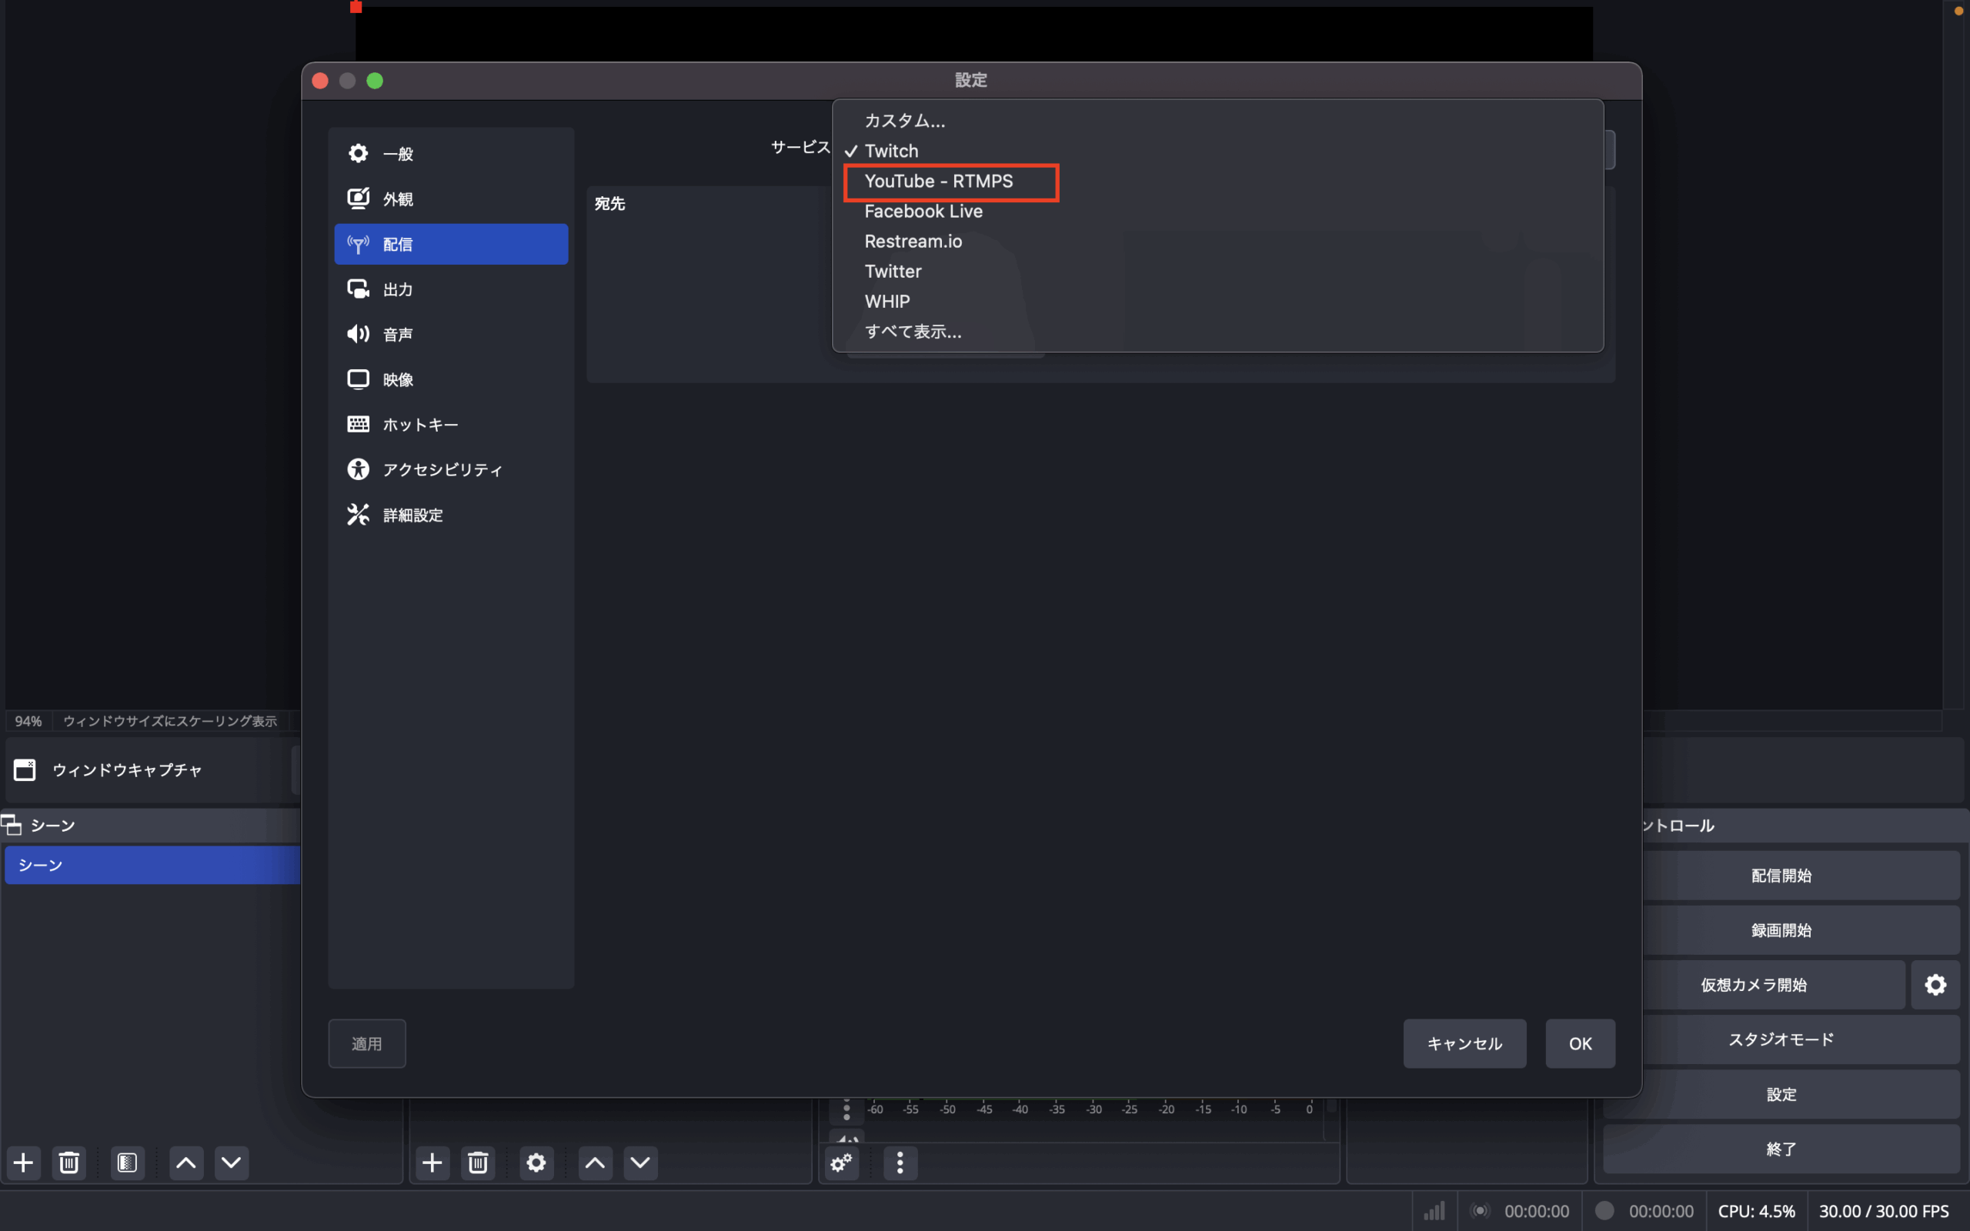1970x1231 pixels.
Task: Open audio mixer three-dot menu
Action: click(900, 1163)
